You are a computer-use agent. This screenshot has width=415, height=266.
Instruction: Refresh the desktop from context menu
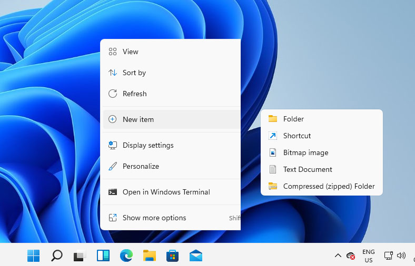[172, 94]
